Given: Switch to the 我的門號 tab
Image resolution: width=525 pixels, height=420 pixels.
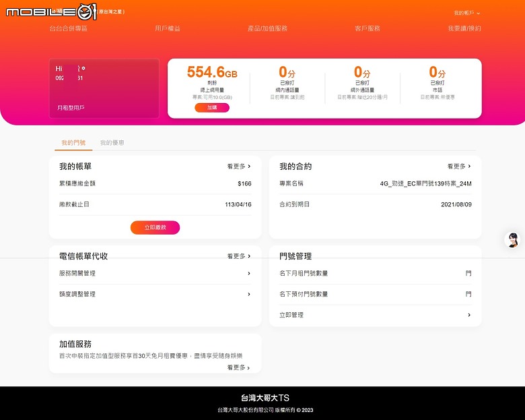Looking at the screenshot, I should 73,143.
